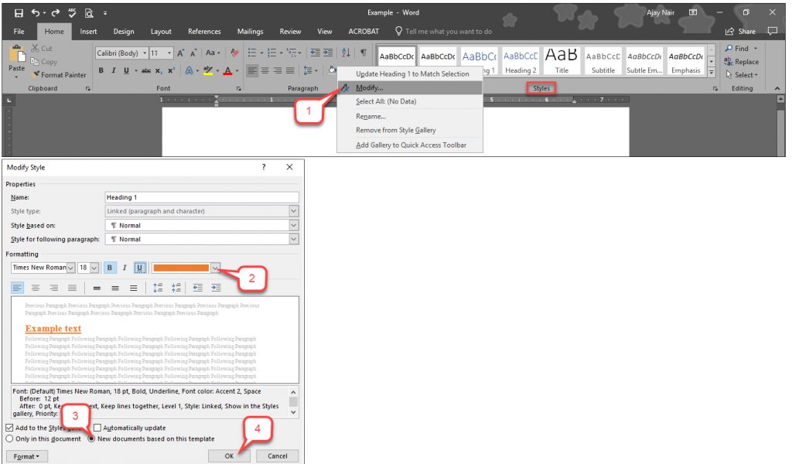Toggle the Show/Hide paragraph marks icon

365,53
